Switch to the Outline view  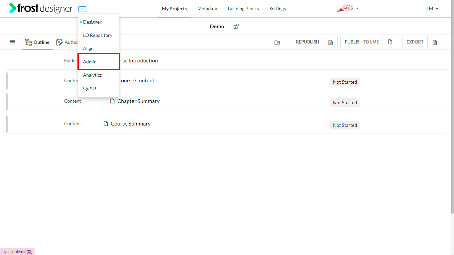point(37,42)
